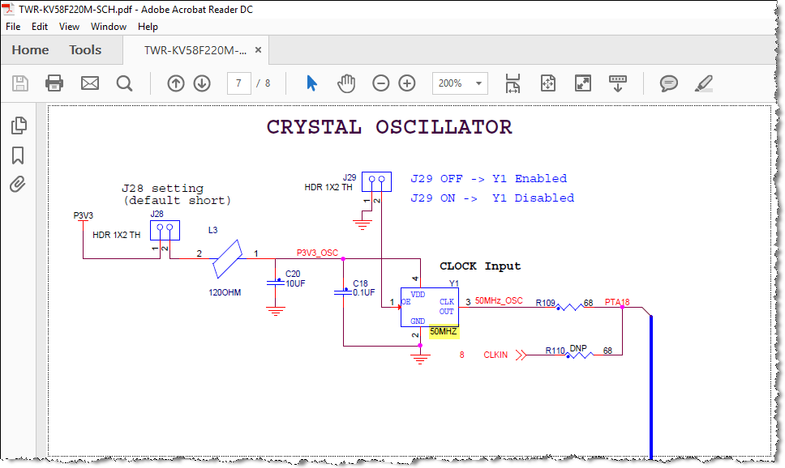Click the Save file icon
Screen dimensions: 785x468
click(x=20, y=83)
